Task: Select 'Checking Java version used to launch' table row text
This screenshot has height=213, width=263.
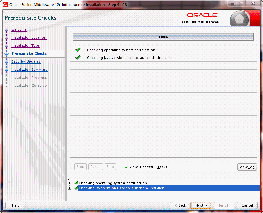Action: [130, 58]
